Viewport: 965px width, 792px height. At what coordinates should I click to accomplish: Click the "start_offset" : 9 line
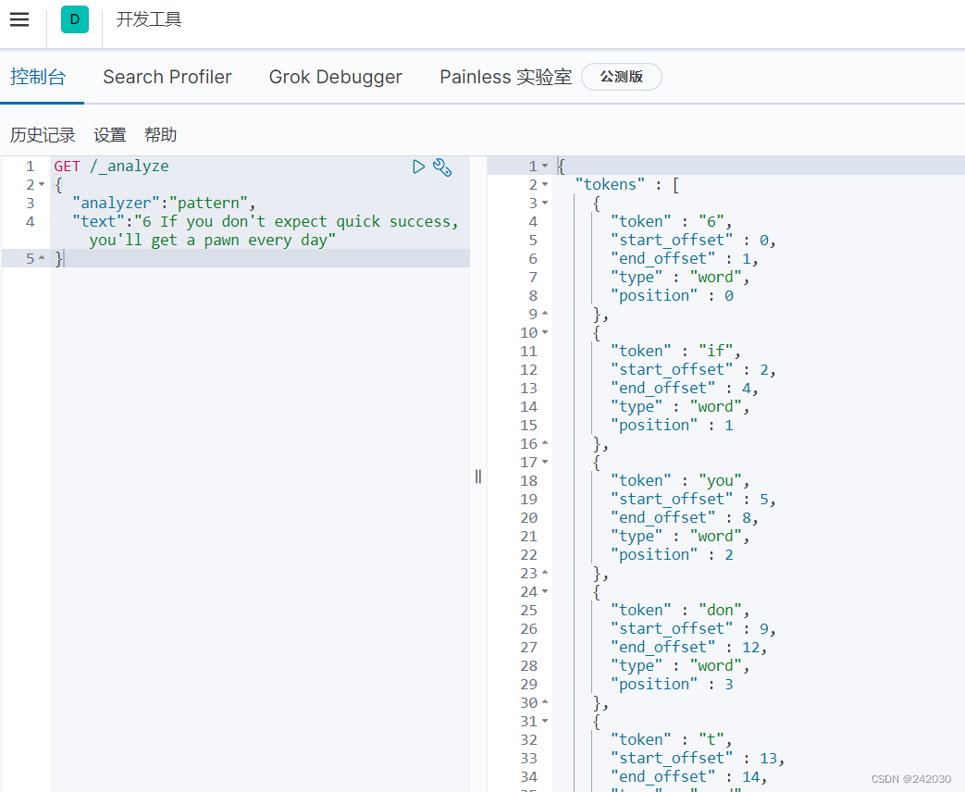pos(693,629)
